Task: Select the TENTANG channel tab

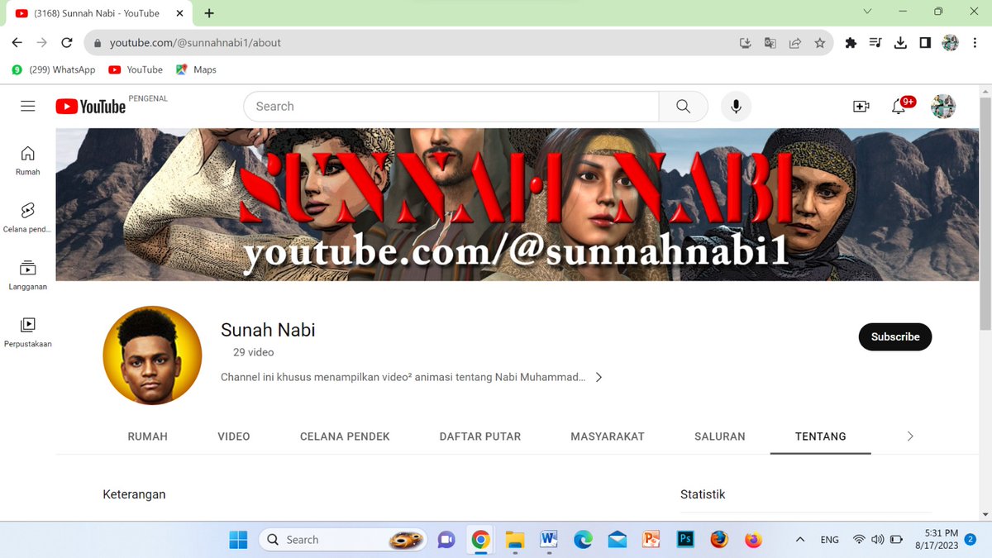Action: coord(821,436)
